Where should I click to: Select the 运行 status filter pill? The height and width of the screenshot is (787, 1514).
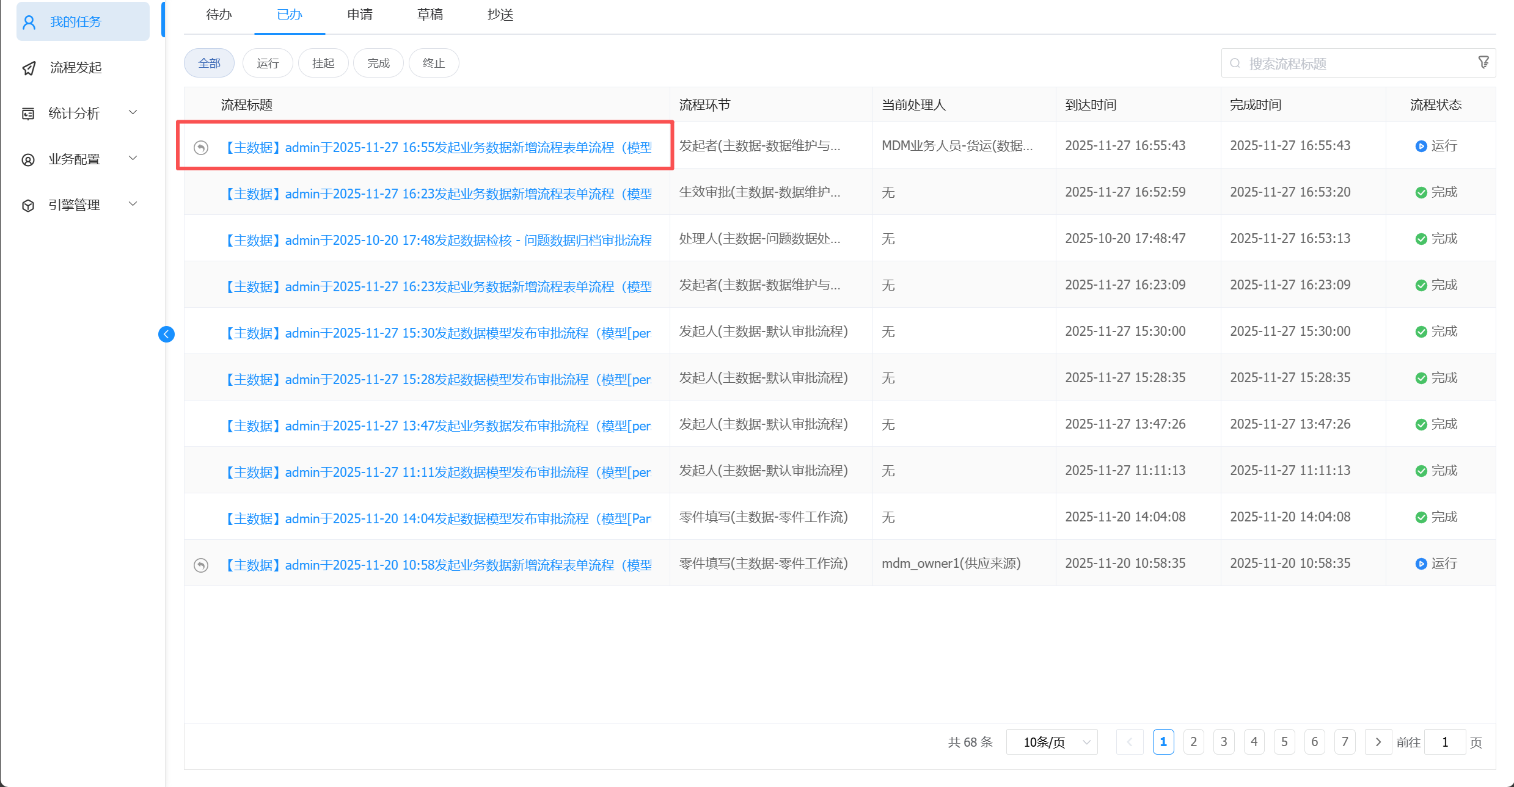[268, 63]
